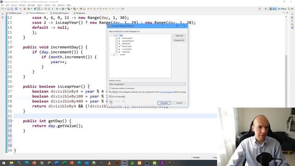Viewport: 295px width, 166px height.
Task: Click the Run green play toolbar icon
Action: point(63,9)
